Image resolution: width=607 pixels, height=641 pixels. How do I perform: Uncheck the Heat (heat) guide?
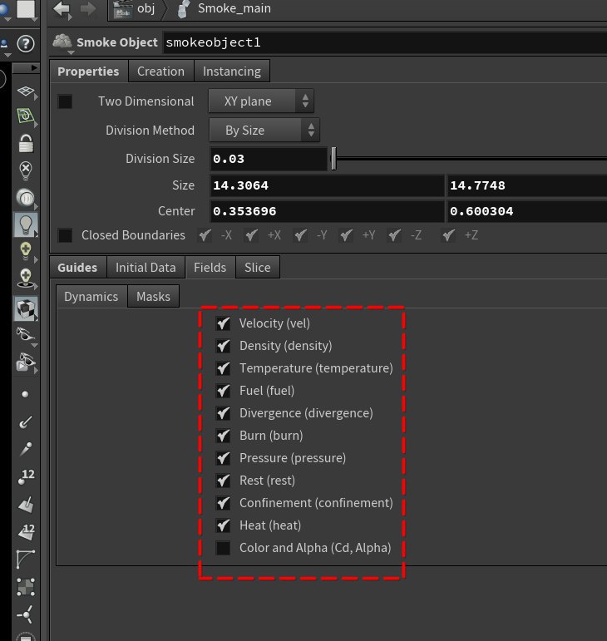(x=223, y=525)
